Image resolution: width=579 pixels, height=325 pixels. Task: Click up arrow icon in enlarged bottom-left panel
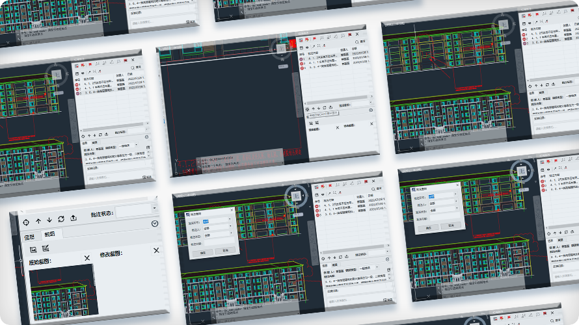pyautogui.click(x=38, y=221)
